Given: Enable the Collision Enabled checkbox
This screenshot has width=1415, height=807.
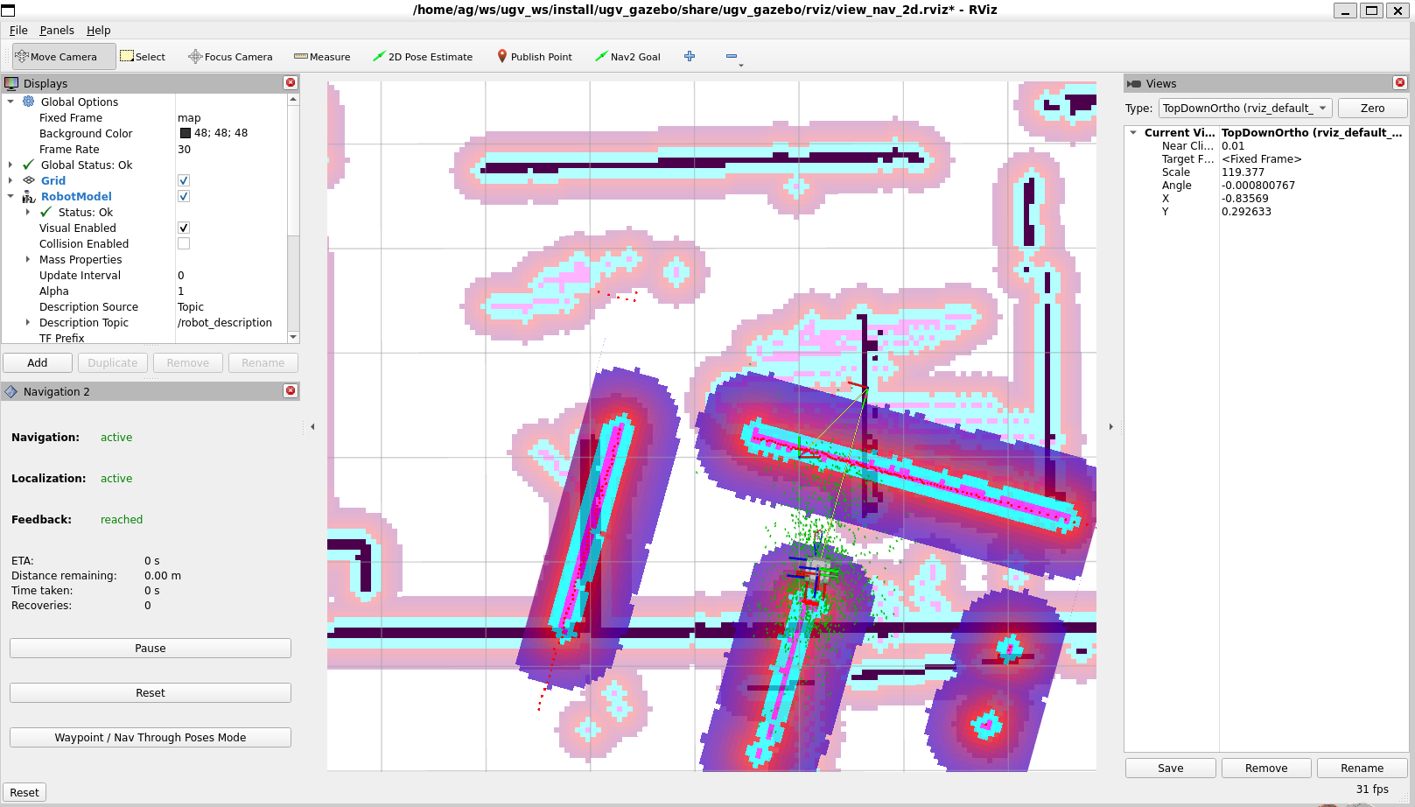Looking at the screenshot, I should [x=184, y=243].
